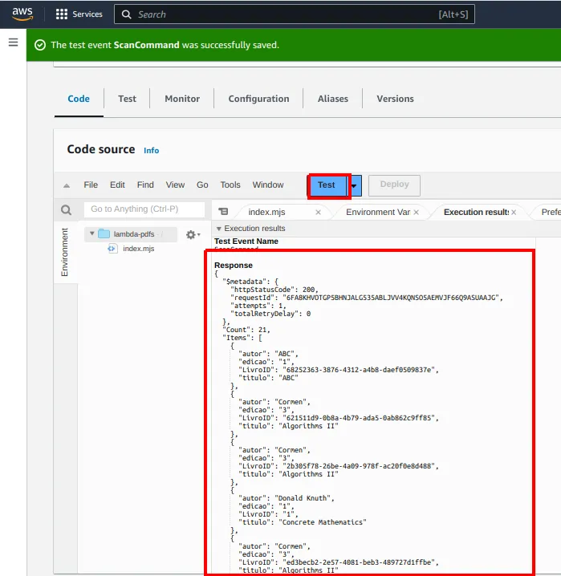Click the "httpStatusCode": 200 line
This screenshot has width=561, height=576.
tap(274, 290)
